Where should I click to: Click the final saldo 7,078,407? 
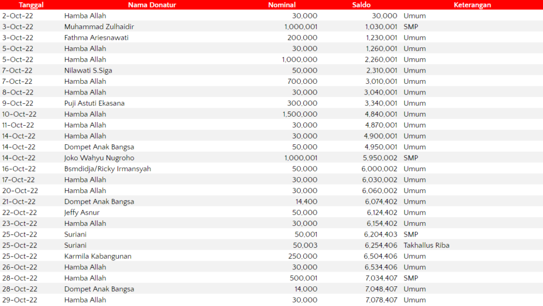pos(381,300)
